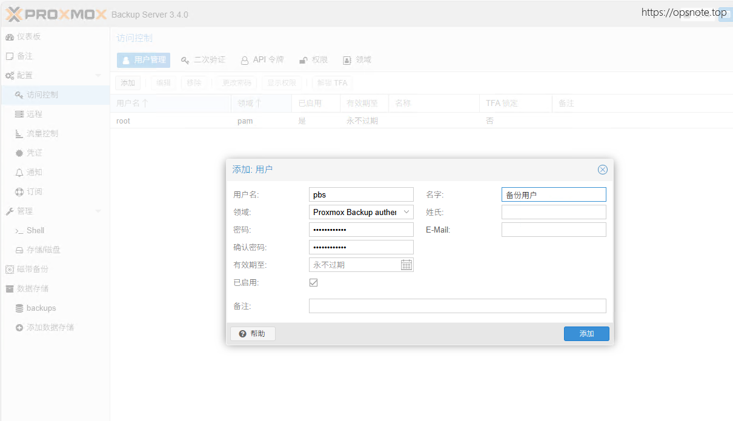Viewport: 733px width, 421px height.
Task: Click the 流量控制 chart icon in sidebar
Action: tap(19, 134)
